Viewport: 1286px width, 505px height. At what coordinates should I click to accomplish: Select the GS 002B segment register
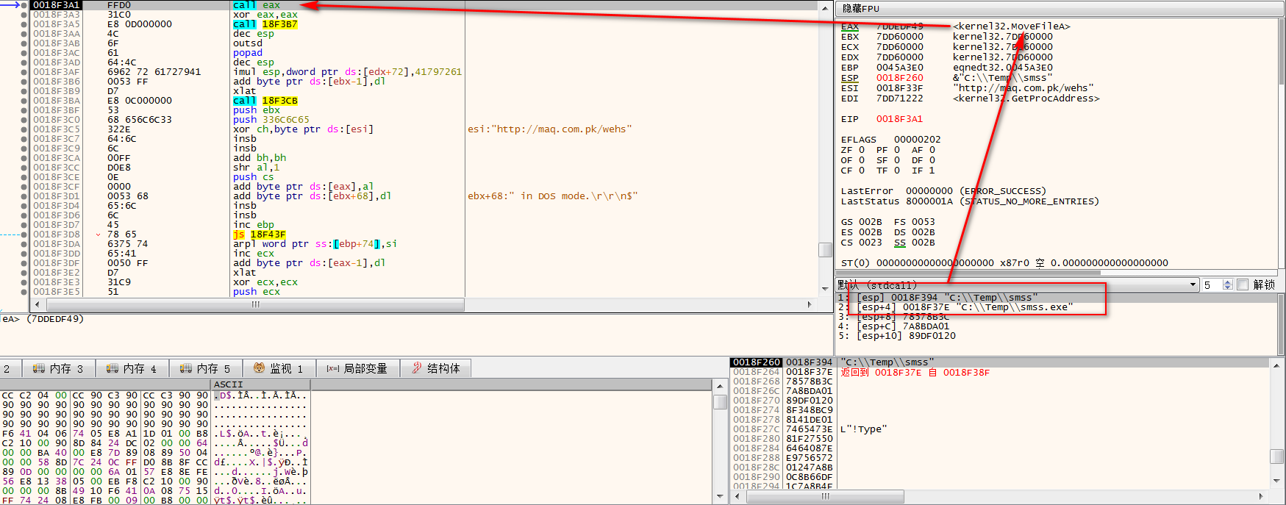tap(861, 222)
